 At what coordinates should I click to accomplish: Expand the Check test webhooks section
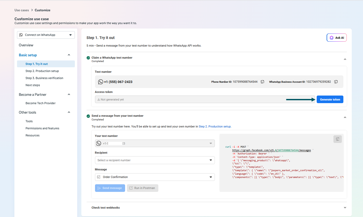(x=345, y=208)
